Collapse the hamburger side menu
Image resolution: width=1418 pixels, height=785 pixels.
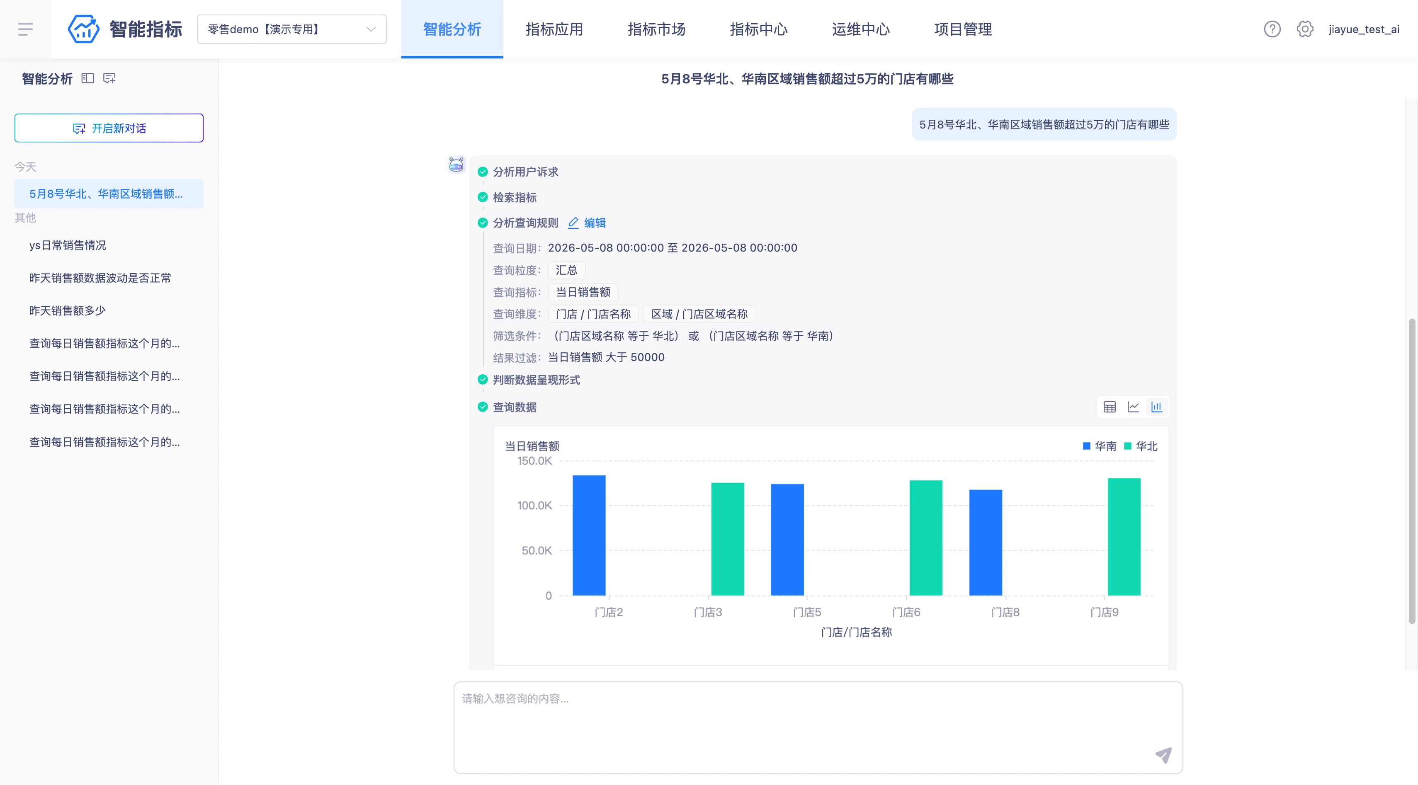(x=25, y=29)
